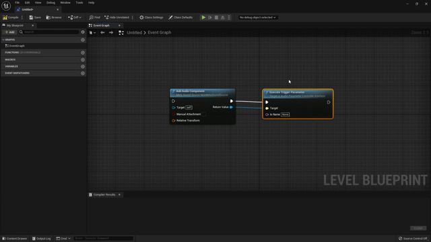Image resolution: width=431 pixels, height=242 pixels.
Task: Open the Edit menu
Action: pos(27,3)
